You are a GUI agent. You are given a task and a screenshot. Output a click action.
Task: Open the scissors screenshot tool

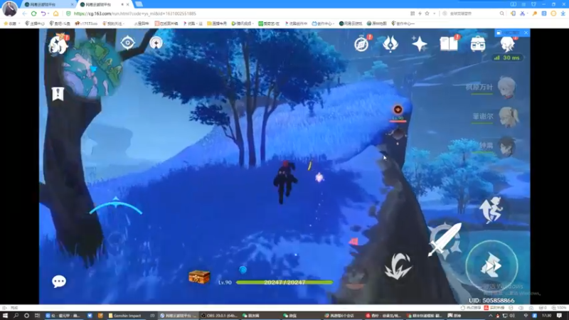tap(522, 14)
